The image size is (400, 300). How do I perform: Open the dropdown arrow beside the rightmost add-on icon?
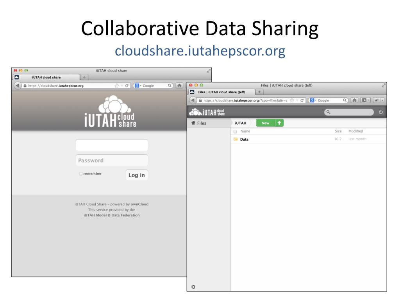(x=382, y=100)
